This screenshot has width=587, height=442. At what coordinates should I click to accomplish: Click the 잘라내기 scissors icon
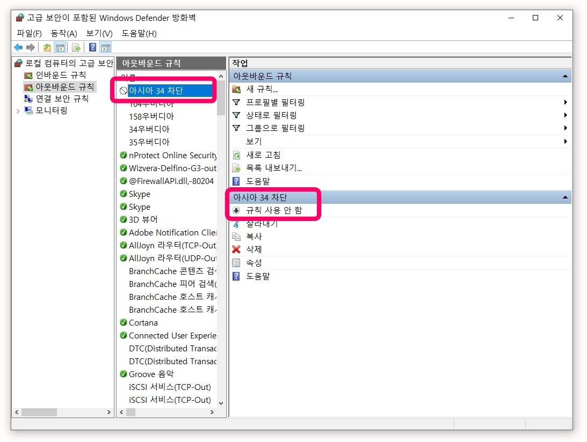pos(236,224)
